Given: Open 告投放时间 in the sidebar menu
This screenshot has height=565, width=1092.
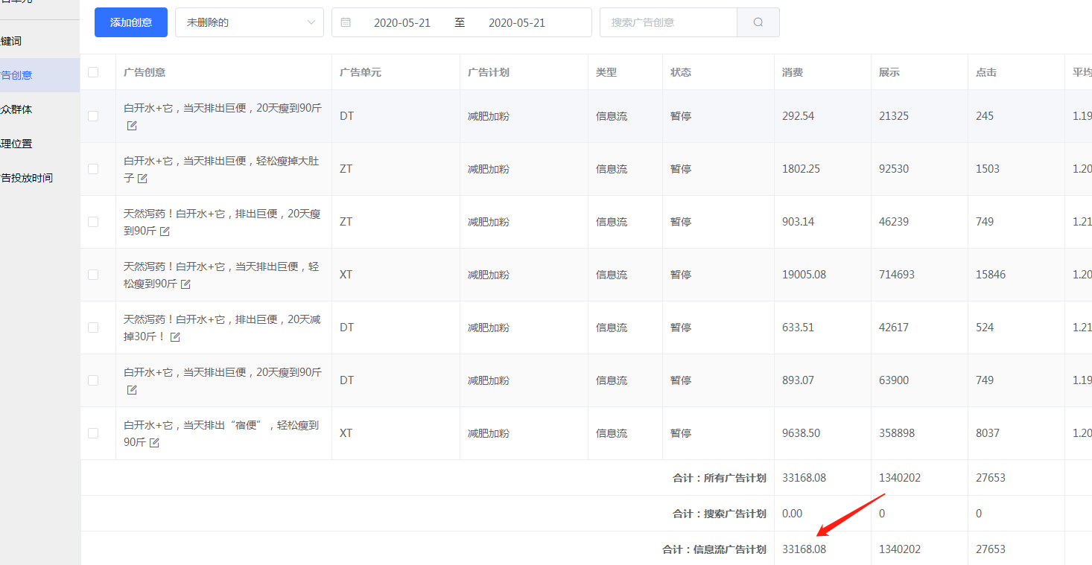Looking at the screenshot, I should pyautogui.click(x=28, y=178).
